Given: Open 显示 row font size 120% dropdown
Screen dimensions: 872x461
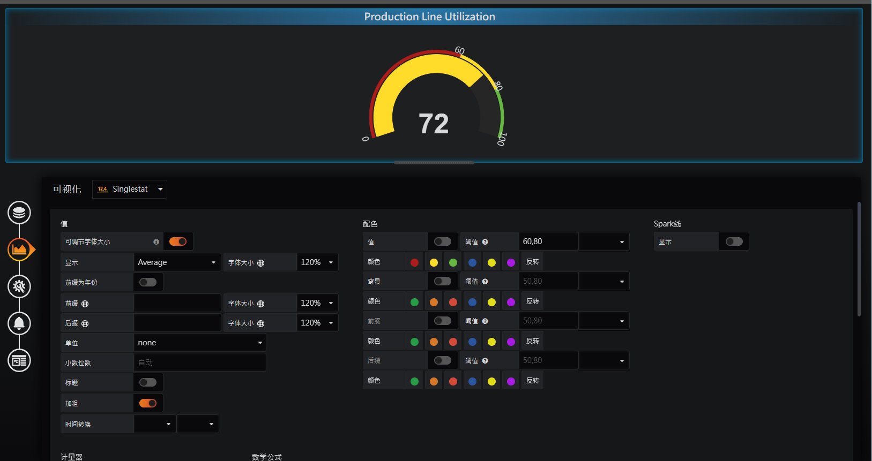Looking at the screenshot, I should coord(317,262).
